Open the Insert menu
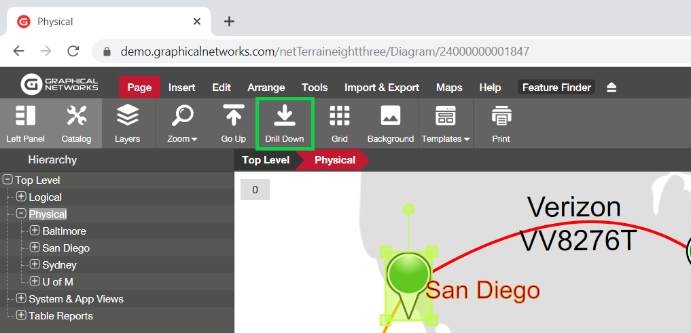The height and width of the screenshot is (333, 691). (181, 87)
